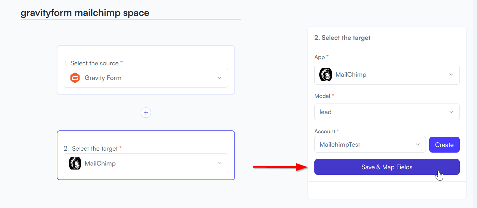
Task: Click Save & Map Fields button
Action: click(387, 167)
